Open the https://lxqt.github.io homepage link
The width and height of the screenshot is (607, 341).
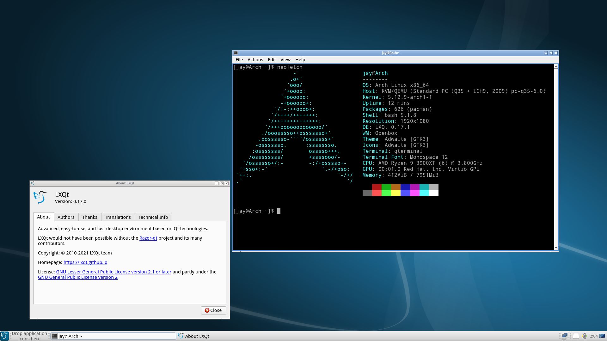[85, 262]
